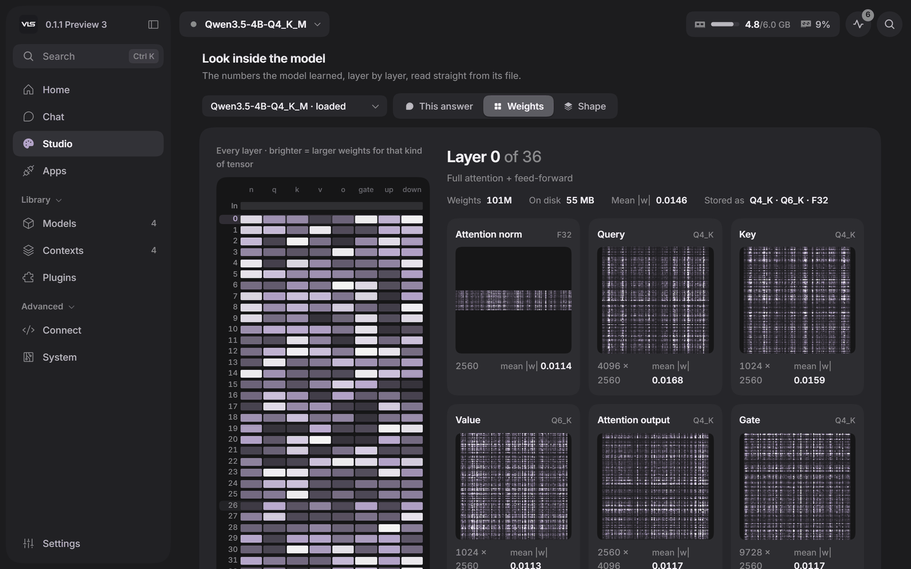
Task: Open the Contexts library page
Action: (88, 250)
